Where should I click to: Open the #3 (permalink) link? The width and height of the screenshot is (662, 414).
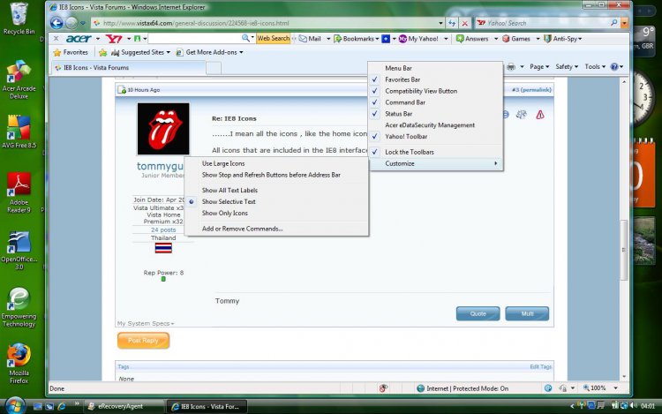531,89
